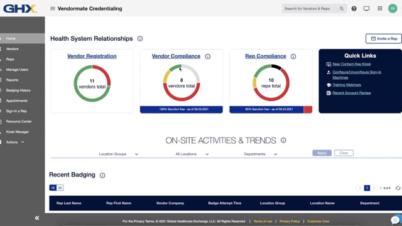402x226 pixels.
Task: Click the Recent Account Review icon
Action: coord(329,93)
